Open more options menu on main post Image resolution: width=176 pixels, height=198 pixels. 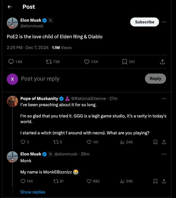164,22
